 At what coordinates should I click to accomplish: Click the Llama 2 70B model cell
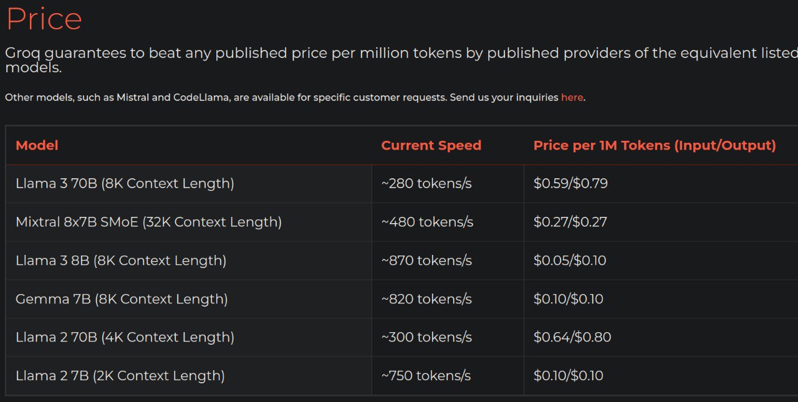pyautogui.click(x=125, y=337)
